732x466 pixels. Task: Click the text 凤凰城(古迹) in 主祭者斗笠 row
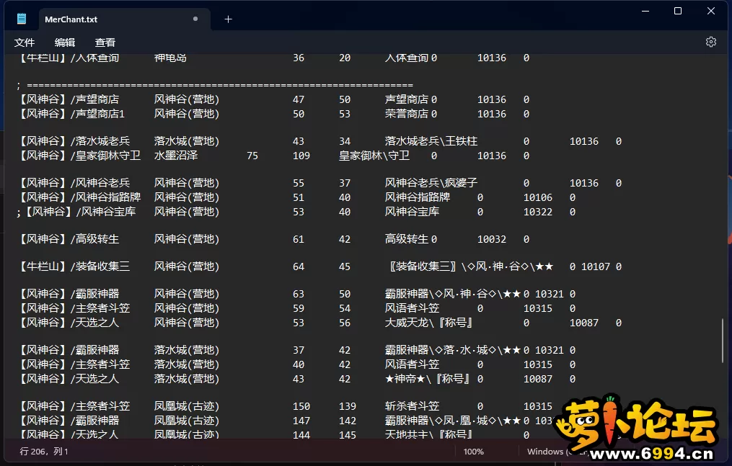click(186, 406)
